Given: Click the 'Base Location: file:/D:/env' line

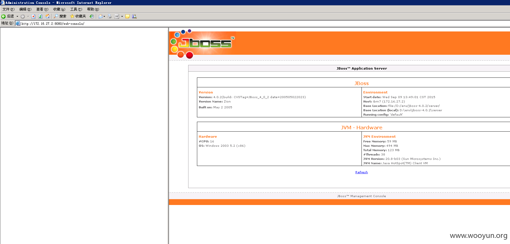Looking at the screenshot, I should 401,106.
